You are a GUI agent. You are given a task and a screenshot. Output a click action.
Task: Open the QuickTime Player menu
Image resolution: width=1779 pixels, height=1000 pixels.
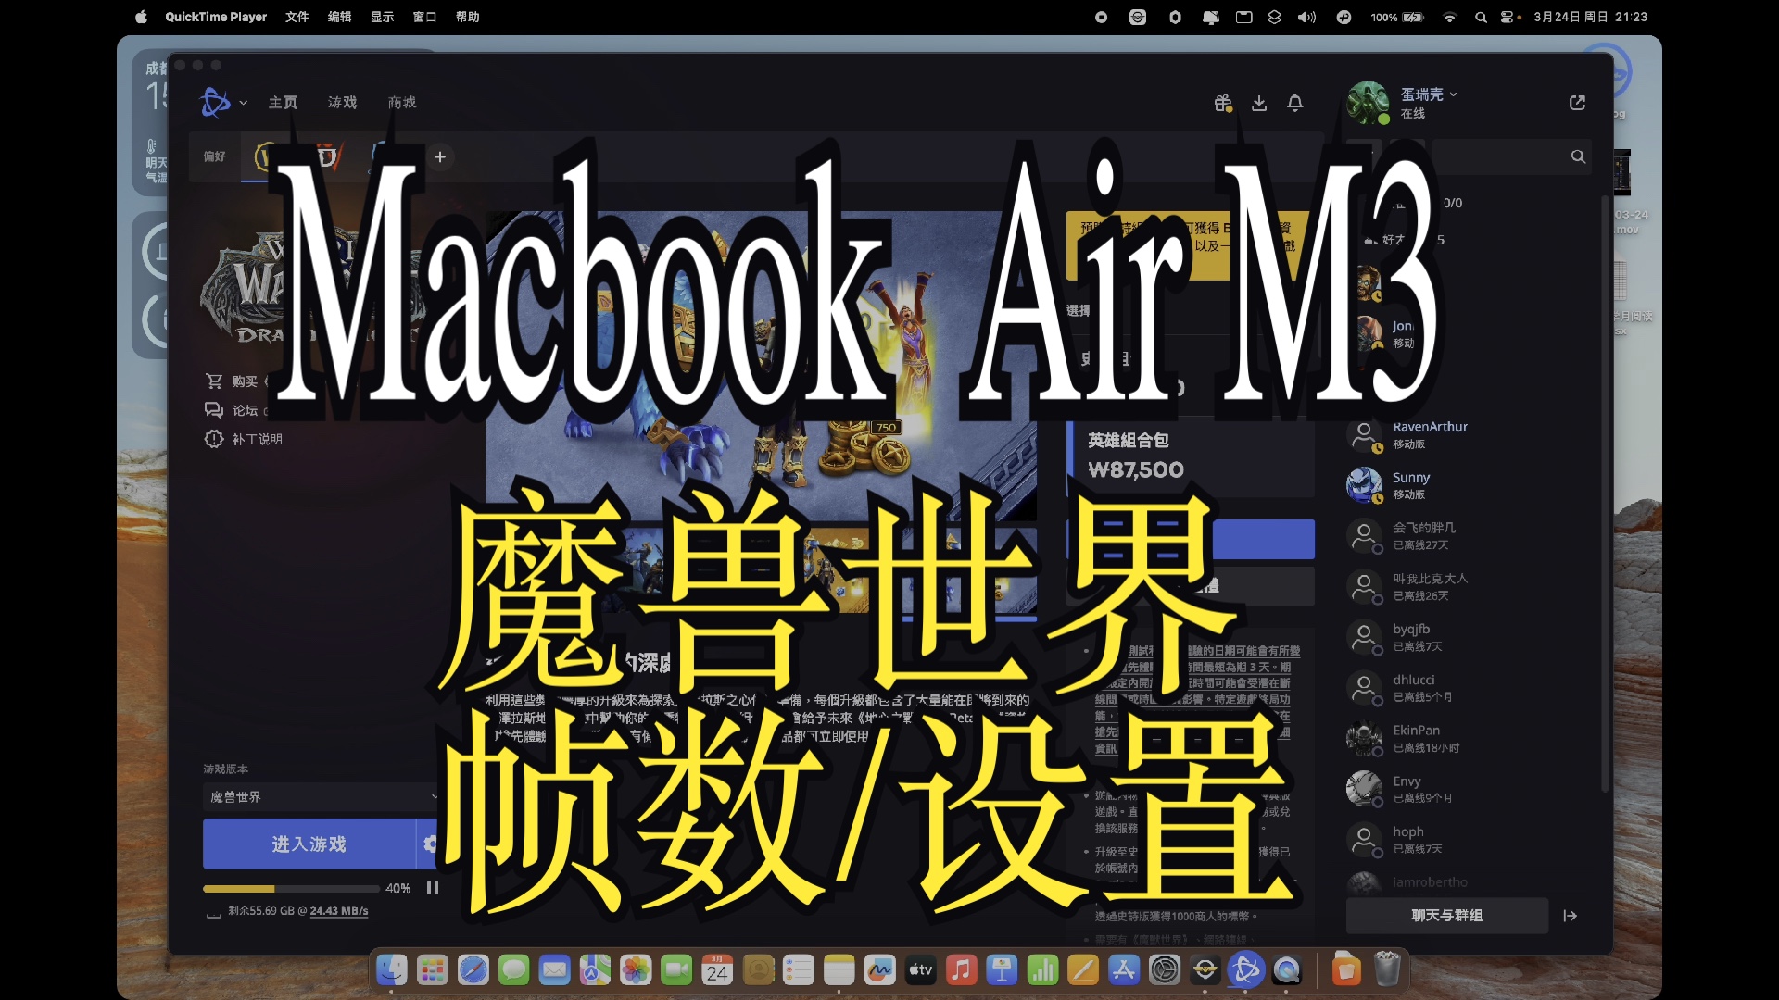[216, 17]
